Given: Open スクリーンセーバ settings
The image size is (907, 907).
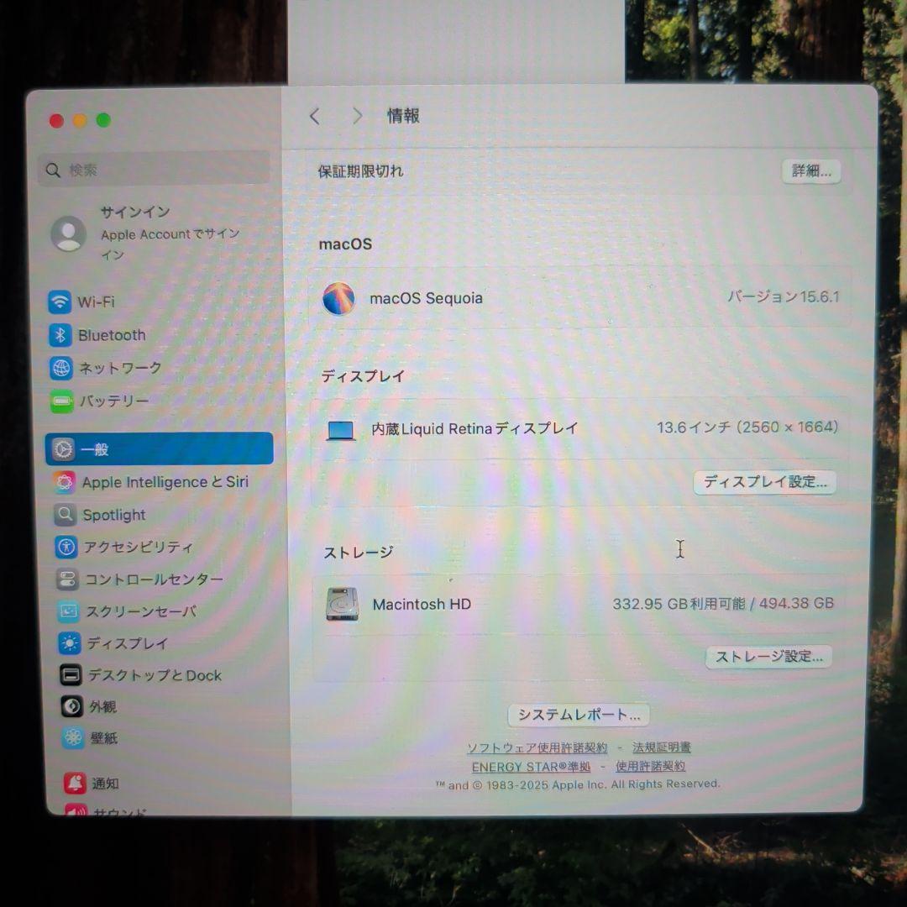Looking at the screenshot, I should click(141, 611).
